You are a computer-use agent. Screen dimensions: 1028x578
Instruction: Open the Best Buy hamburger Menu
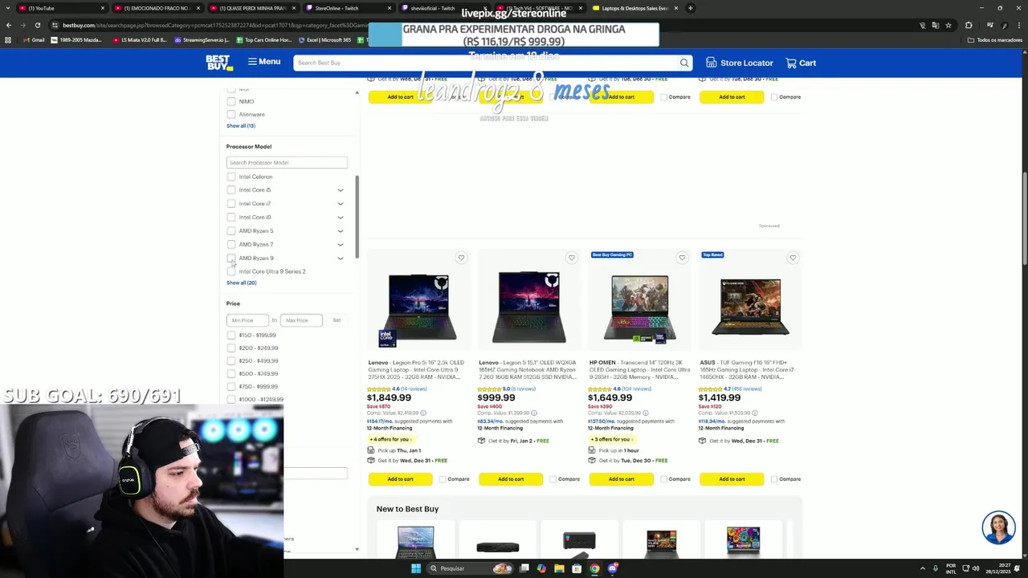pyautogui.click(x=264, y=62)
